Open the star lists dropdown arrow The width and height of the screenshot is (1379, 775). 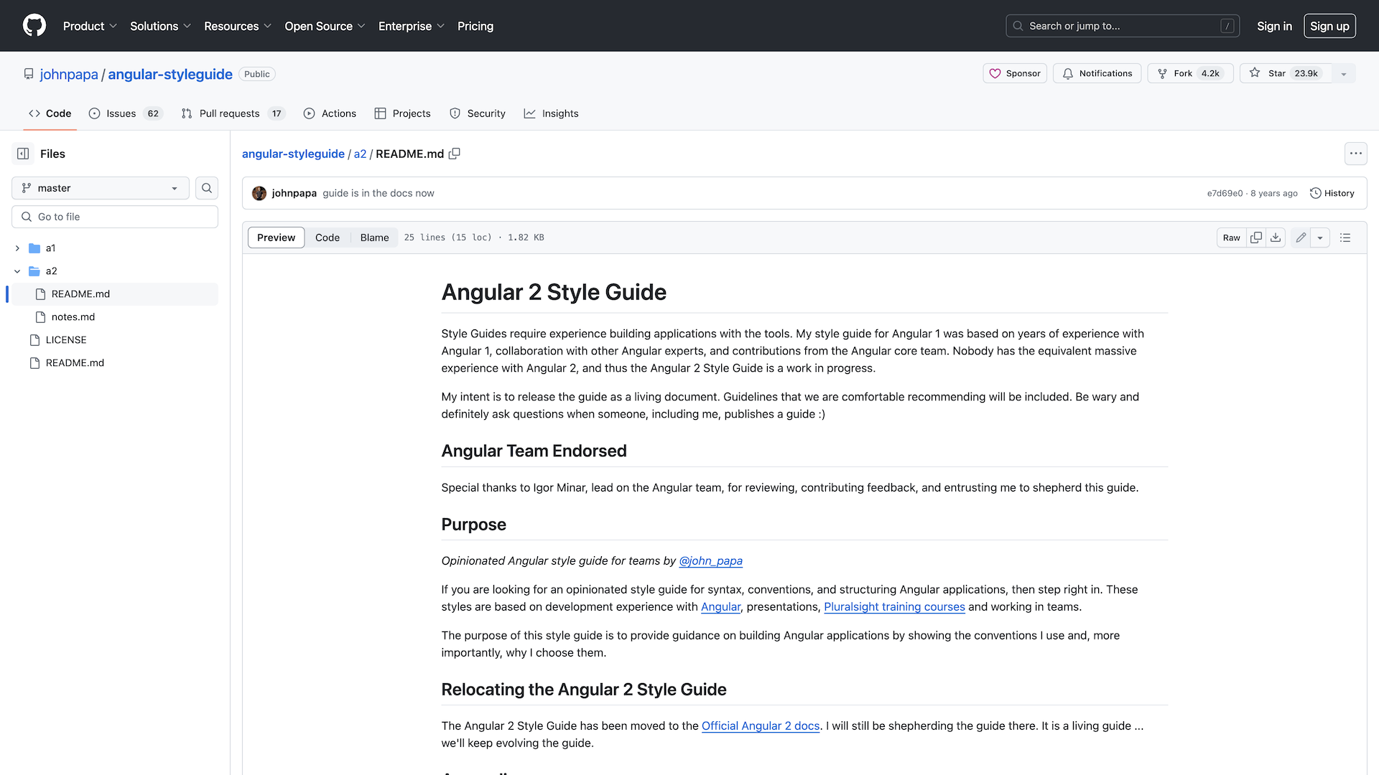click(1344, 73)
